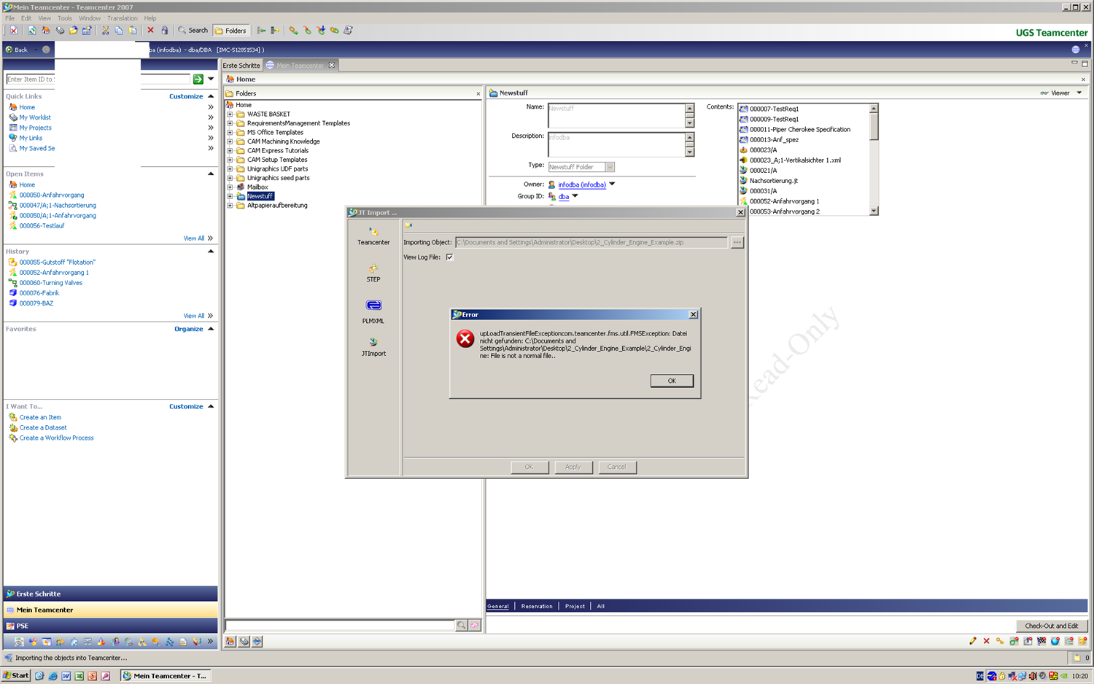The image size is (1094, 684).
Task: Click the red error icon in dialog
Action: click(x=465, y=338)
